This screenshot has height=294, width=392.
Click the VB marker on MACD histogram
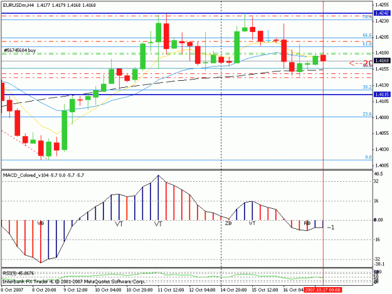[x=41, y=223]
